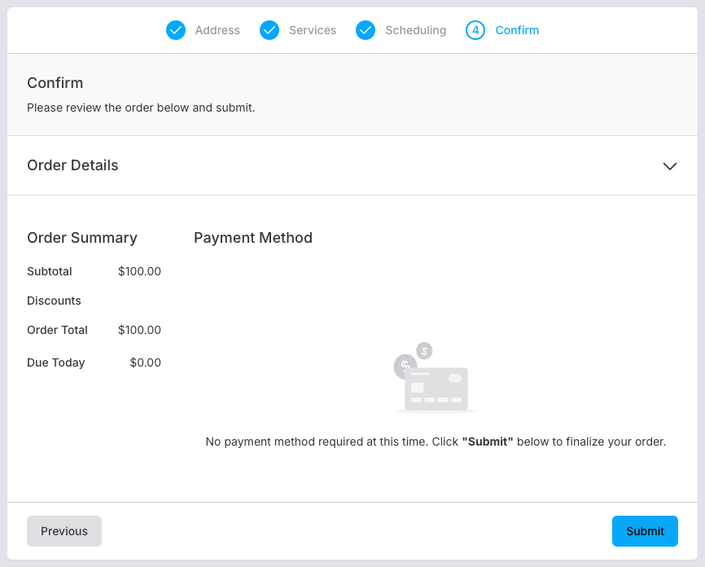This screenshot has width=705, height=567.
Task: Click the Discounts row label
Action: tap(54, 301)
